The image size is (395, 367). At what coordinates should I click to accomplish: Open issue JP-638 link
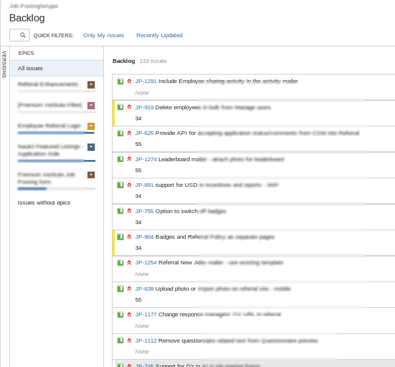click(x=144, y=288)
